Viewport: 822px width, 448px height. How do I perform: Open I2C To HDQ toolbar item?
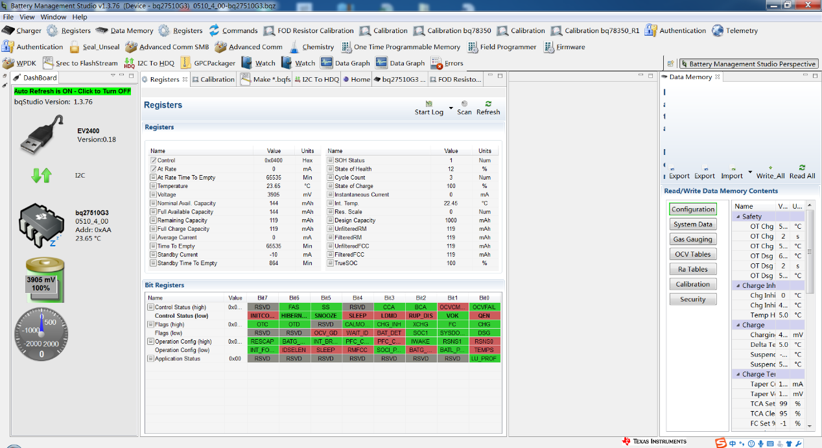coord(148,63)
